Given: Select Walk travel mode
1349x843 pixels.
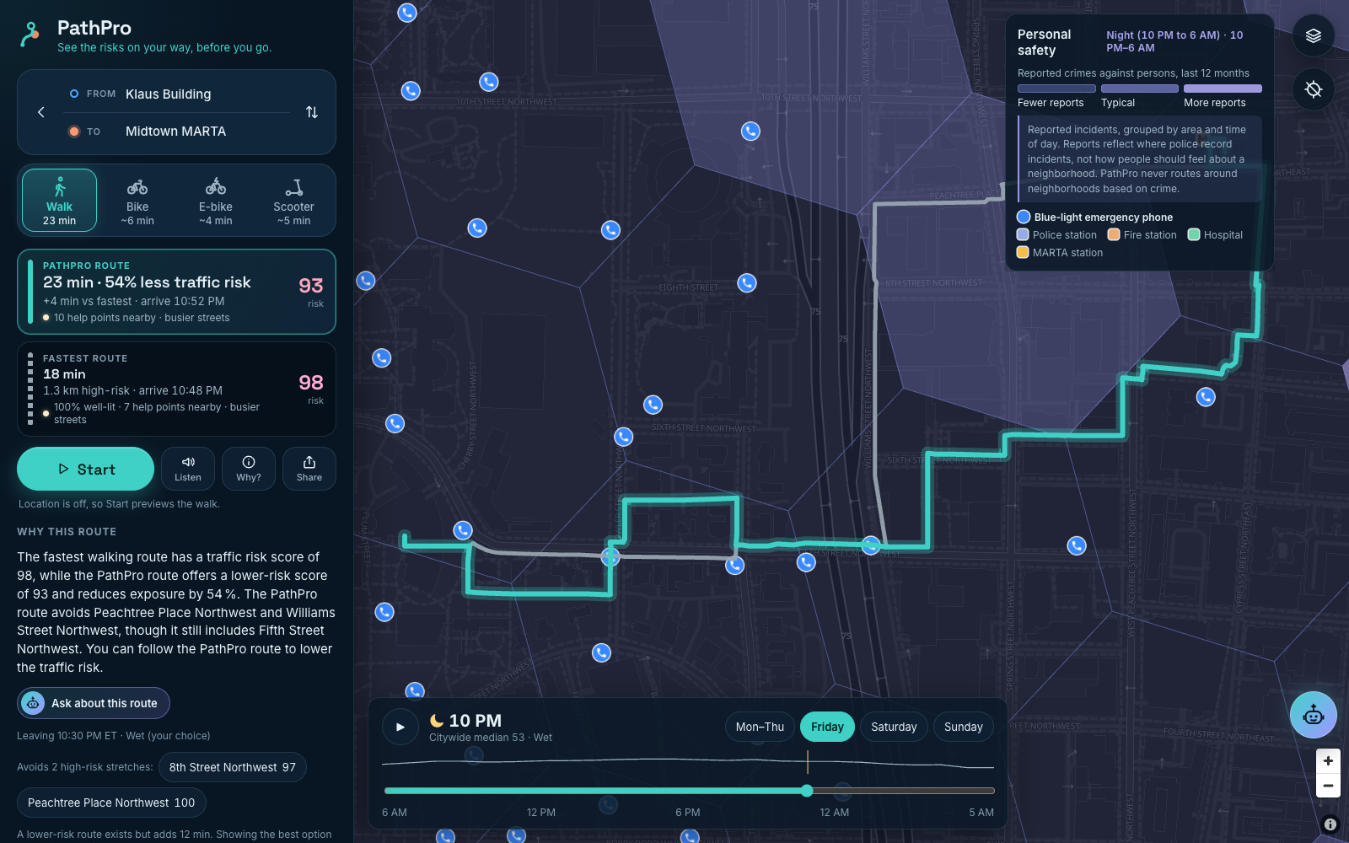Looking at the screenshot, I should 59,201.
